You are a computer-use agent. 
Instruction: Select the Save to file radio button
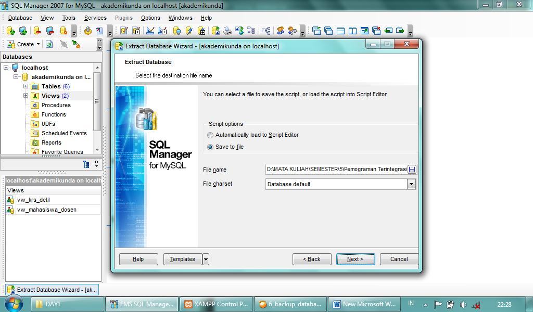click(210, 147)
